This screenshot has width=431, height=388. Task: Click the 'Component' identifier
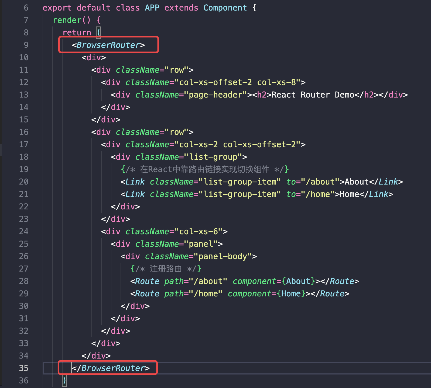225,8
